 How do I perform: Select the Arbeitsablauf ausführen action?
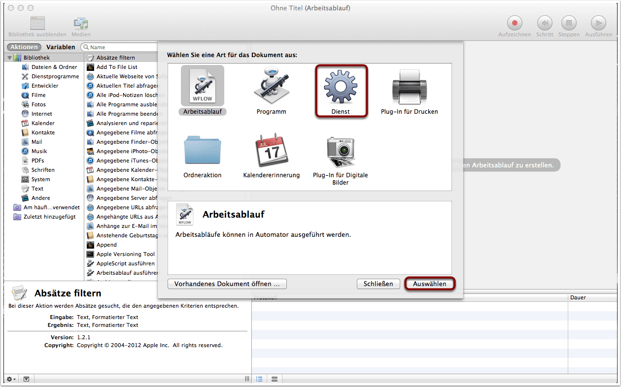(x=122, y=273)
